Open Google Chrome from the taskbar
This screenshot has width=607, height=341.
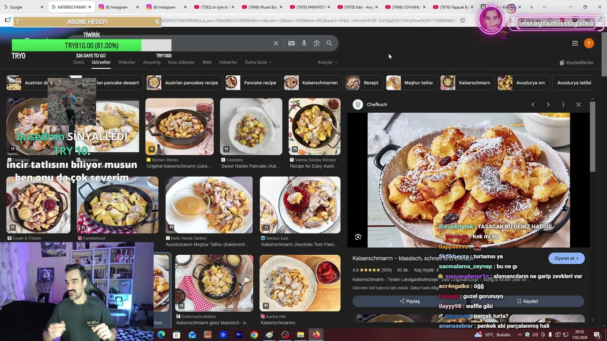254,335
